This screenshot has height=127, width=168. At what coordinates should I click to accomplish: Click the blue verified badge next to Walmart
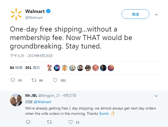pyautogui.click(x=49, y=11)
